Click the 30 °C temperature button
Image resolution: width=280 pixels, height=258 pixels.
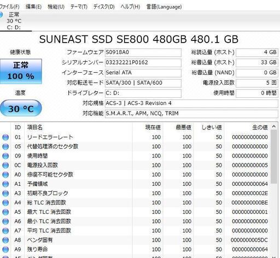21,108
